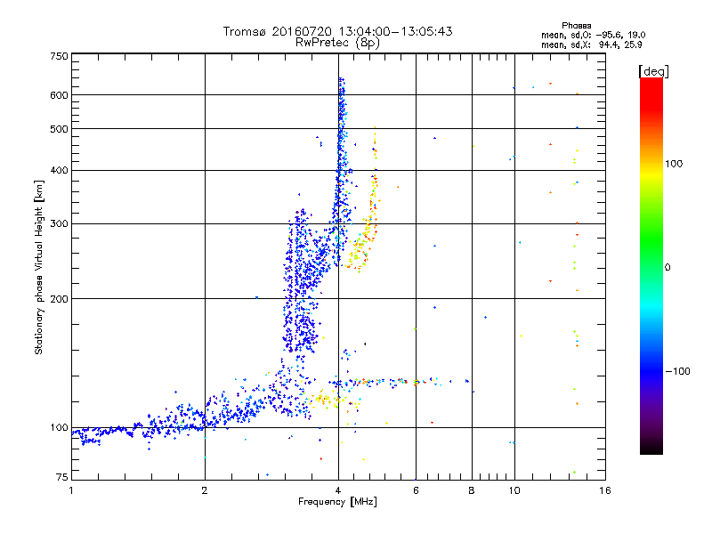Click the y-axis tick label '500'
712x534 pixels.
pyautogui.click(x=59, y=129)
